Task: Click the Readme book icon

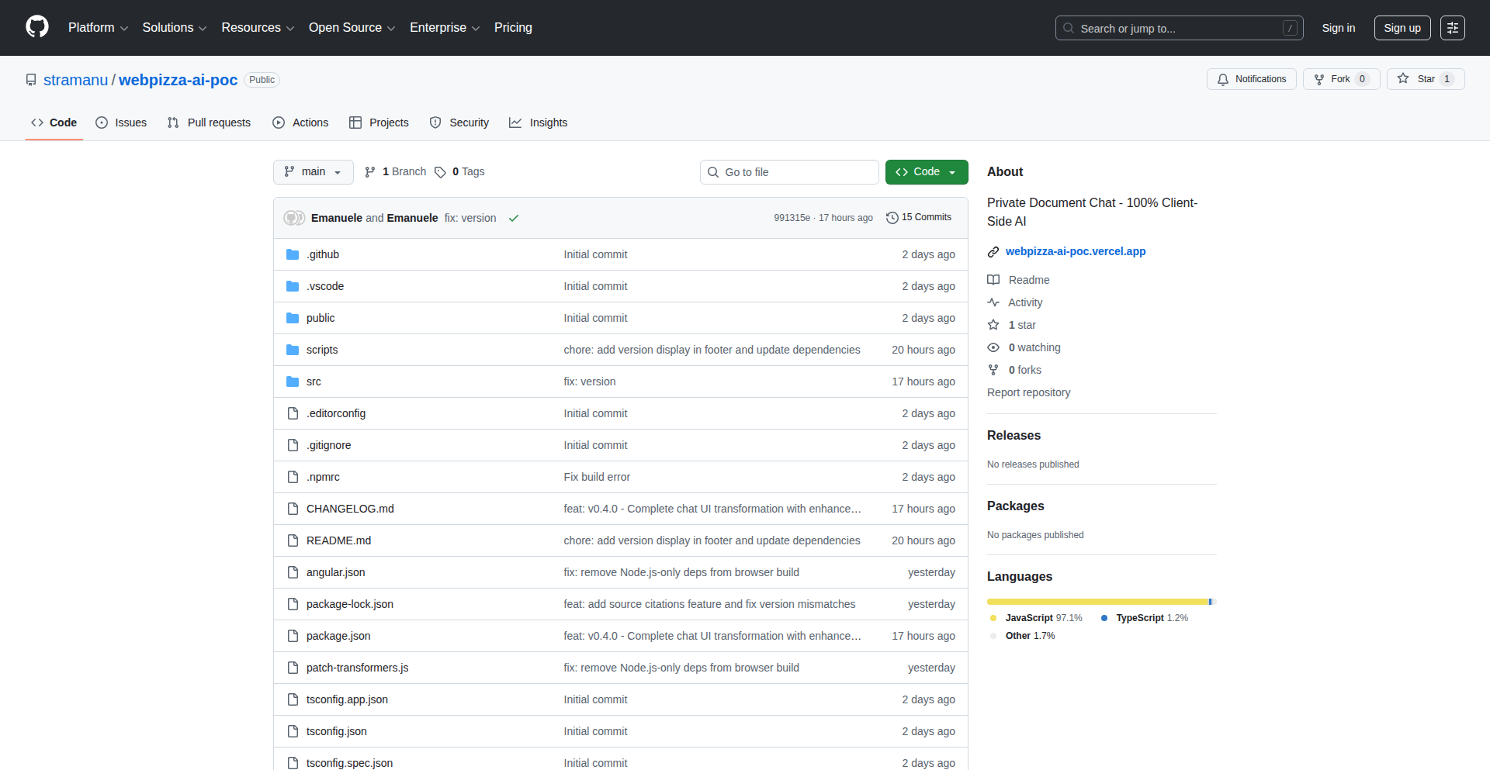Action: (x=994, y=280)
